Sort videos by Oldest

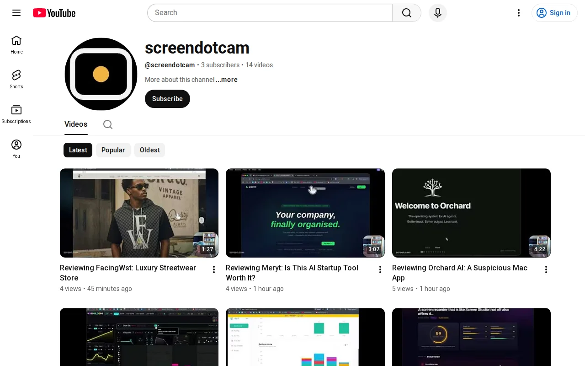149,150
